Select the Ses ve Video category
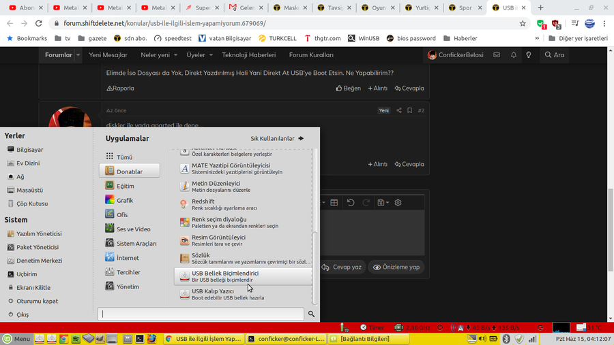This screenshot has width=614, height=345. 130,229
